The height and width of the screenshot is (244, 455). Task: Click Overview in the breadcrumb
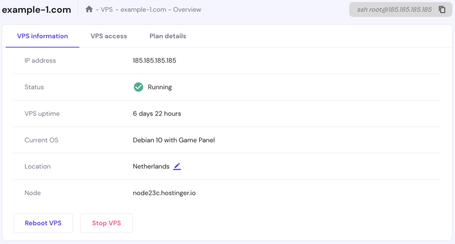tap(186, 9)
